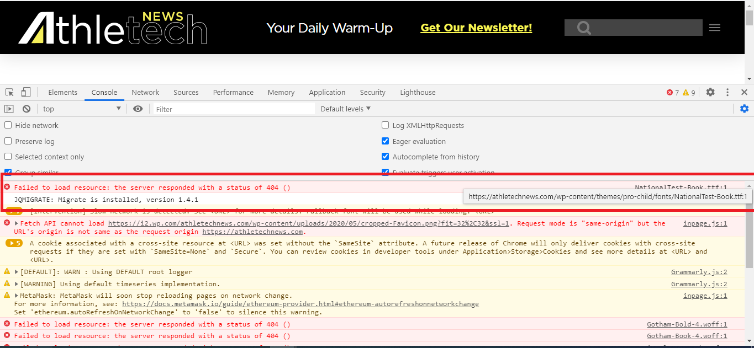Open the Memory tab
Screen dimensions: 754x348
281,92
